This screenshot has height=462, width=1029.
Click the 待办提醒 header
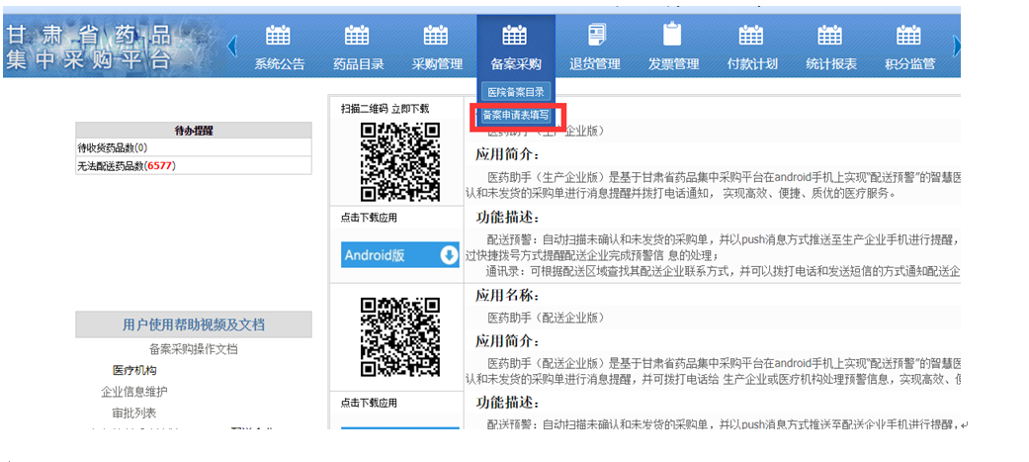tap(194, 131)
